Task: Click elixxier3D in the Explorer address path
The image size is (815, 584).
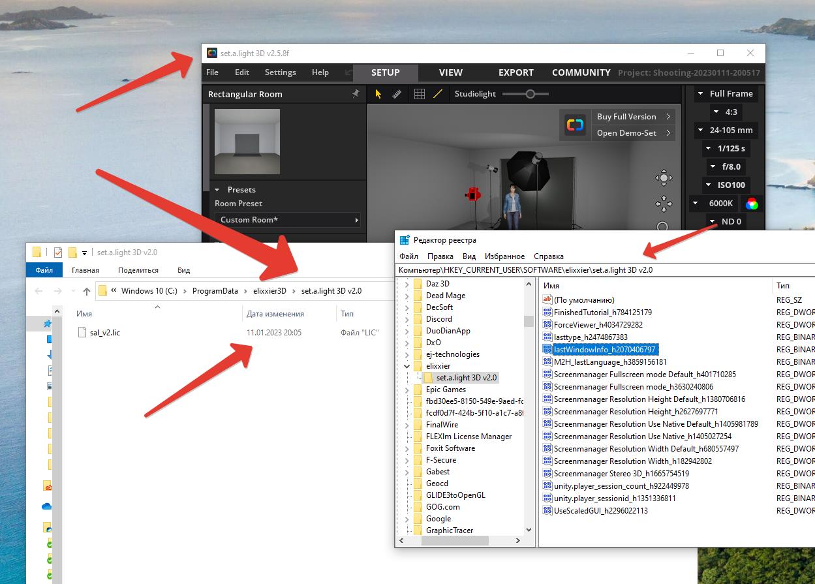Action: click(269, 291)
